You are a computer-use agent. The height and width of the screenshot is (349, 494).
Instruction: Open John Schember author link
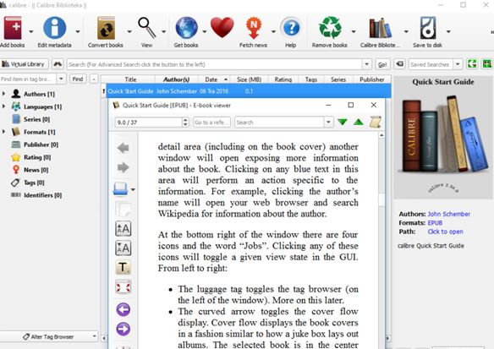tap(449, 214)
